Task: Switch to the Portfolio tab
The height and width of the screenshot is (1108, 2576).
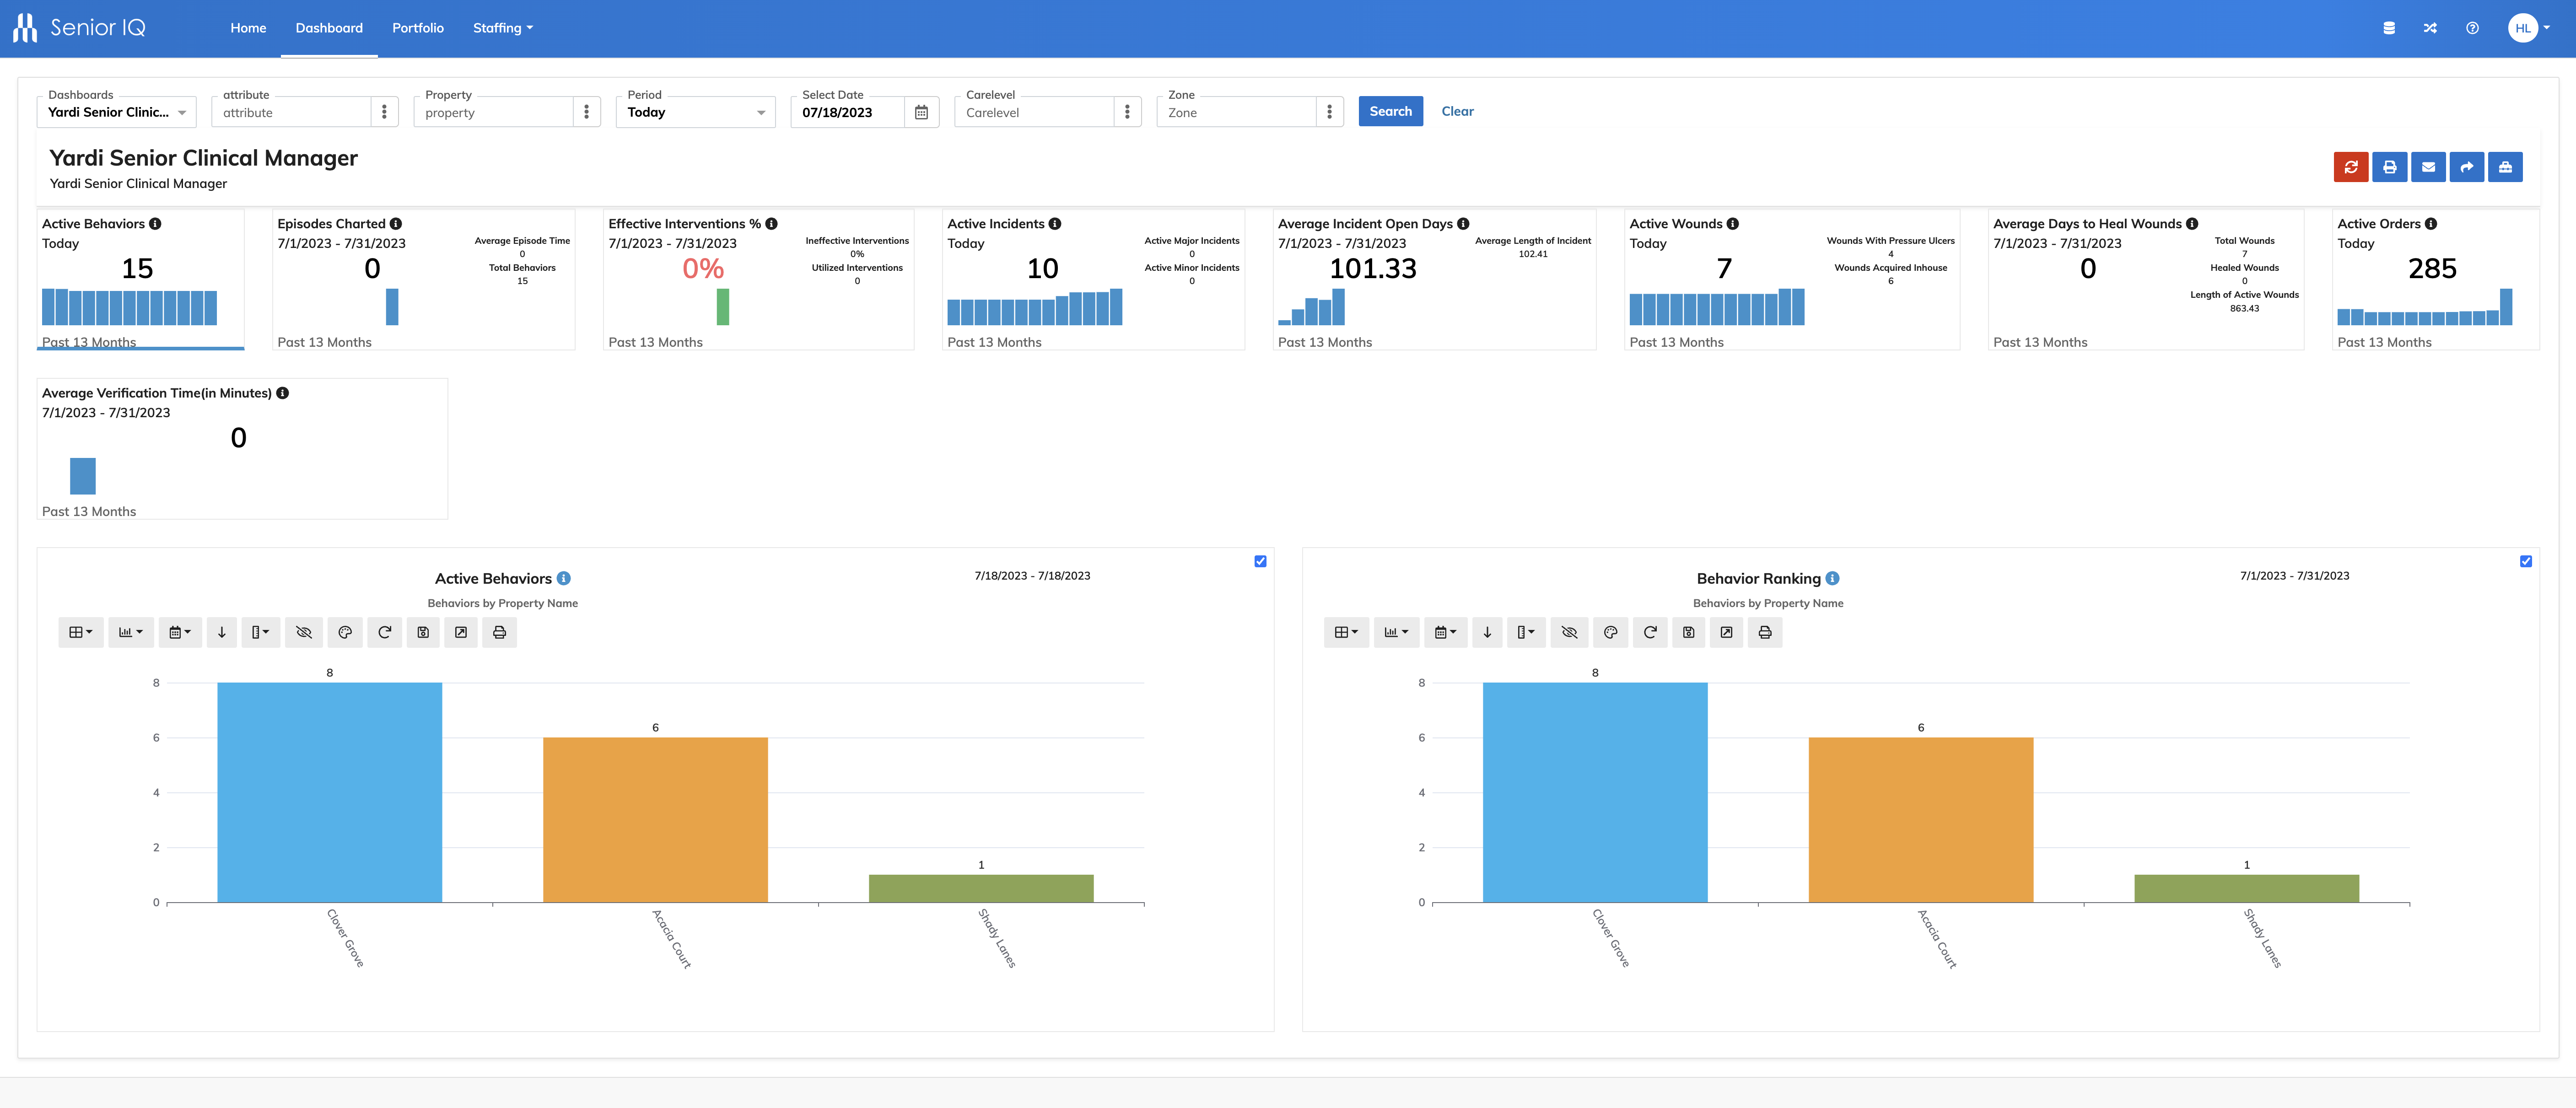Action: coord(418,28)
